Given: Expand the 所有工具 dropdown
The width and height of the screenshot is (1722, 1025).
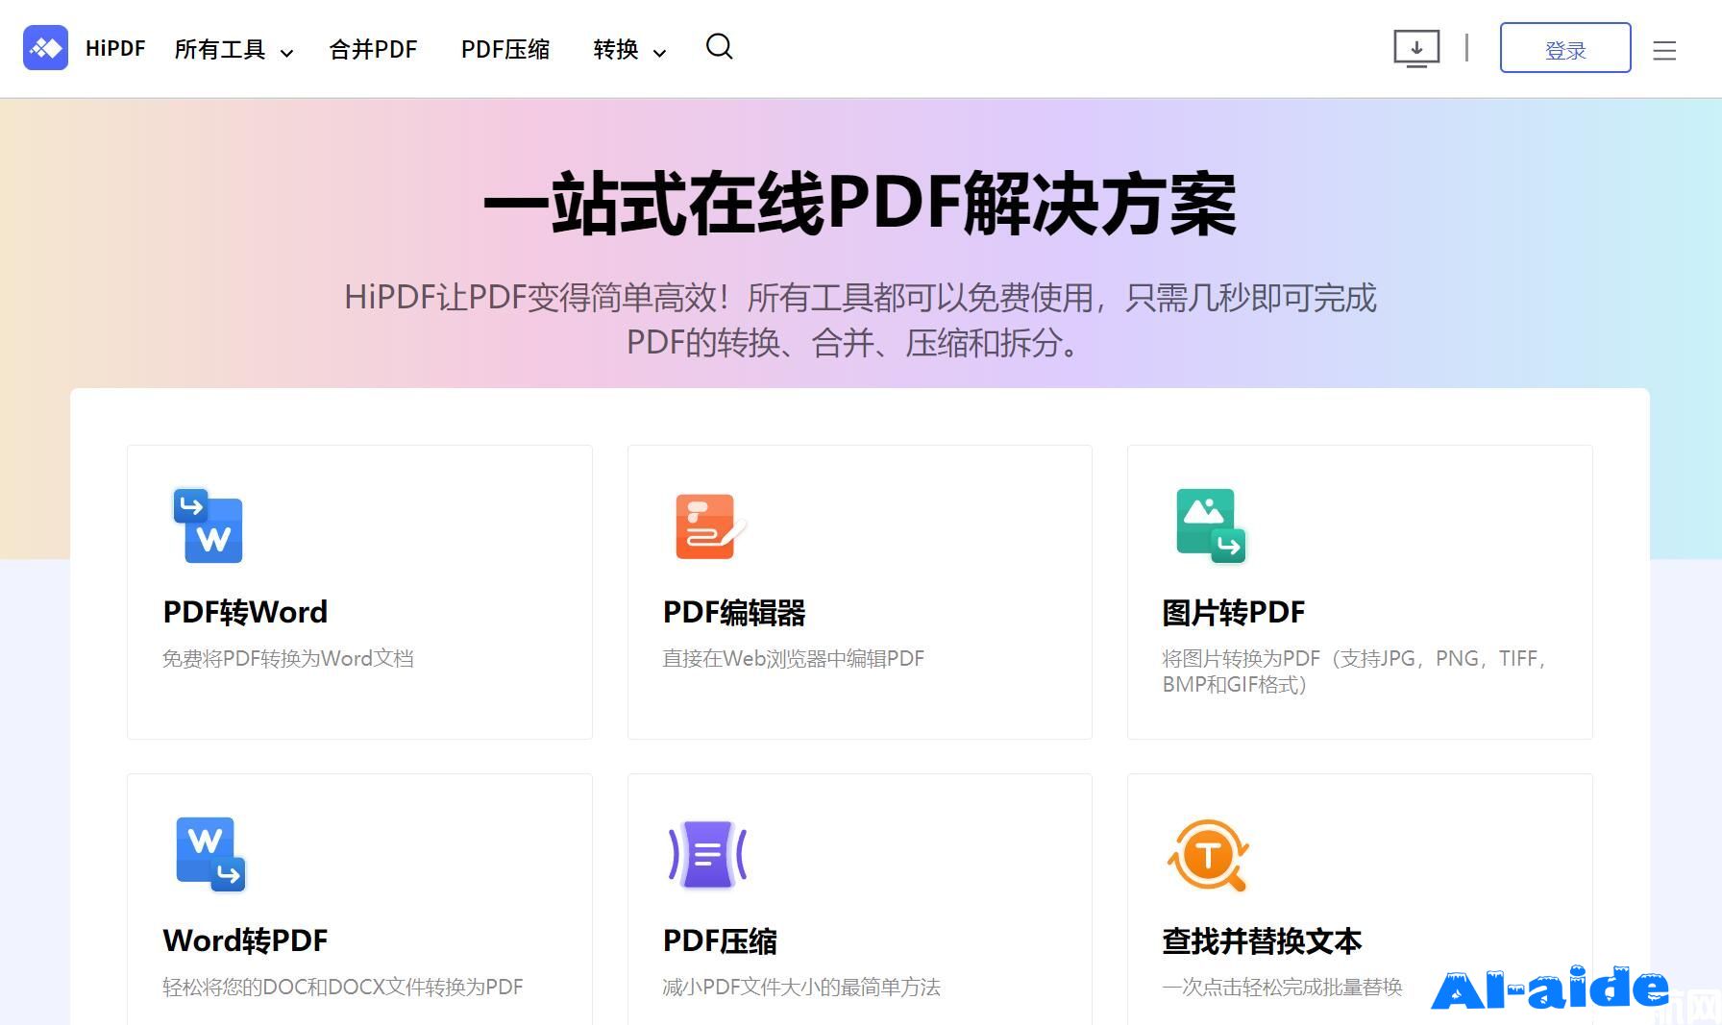Looking at the screenshot, I should pyautogui.click(x=234, y=50).
